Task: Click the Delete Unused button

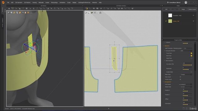Action: [192, 9]
